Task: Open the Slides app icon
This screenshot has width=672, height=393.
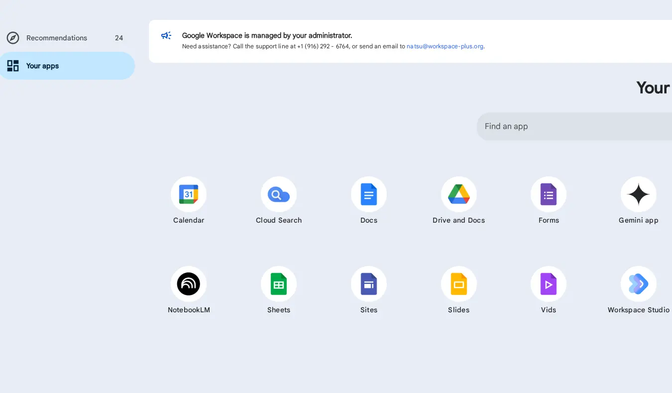Action: pyautogui.click(x=459, y=284)
